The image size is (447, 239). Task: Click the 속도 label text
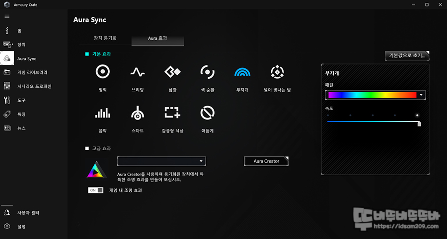329,109
